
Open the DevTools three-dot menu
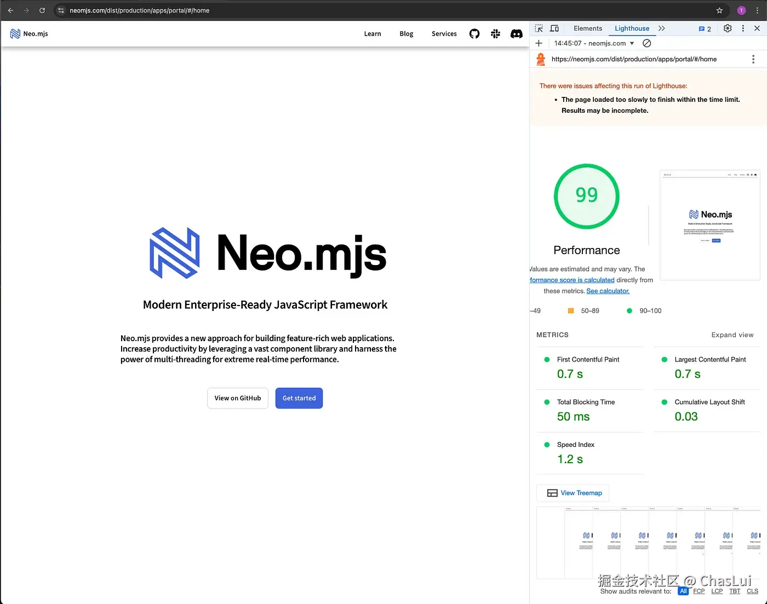(x=743, y=28)
